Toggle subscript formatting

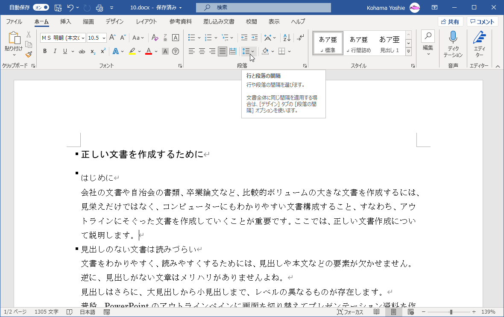click(x=93, y=51)
